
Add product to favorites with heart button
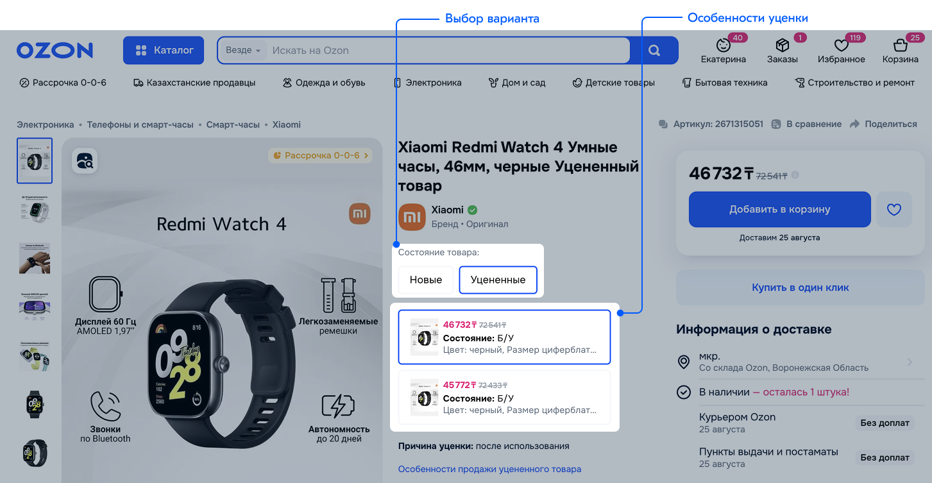click(894, 209)
